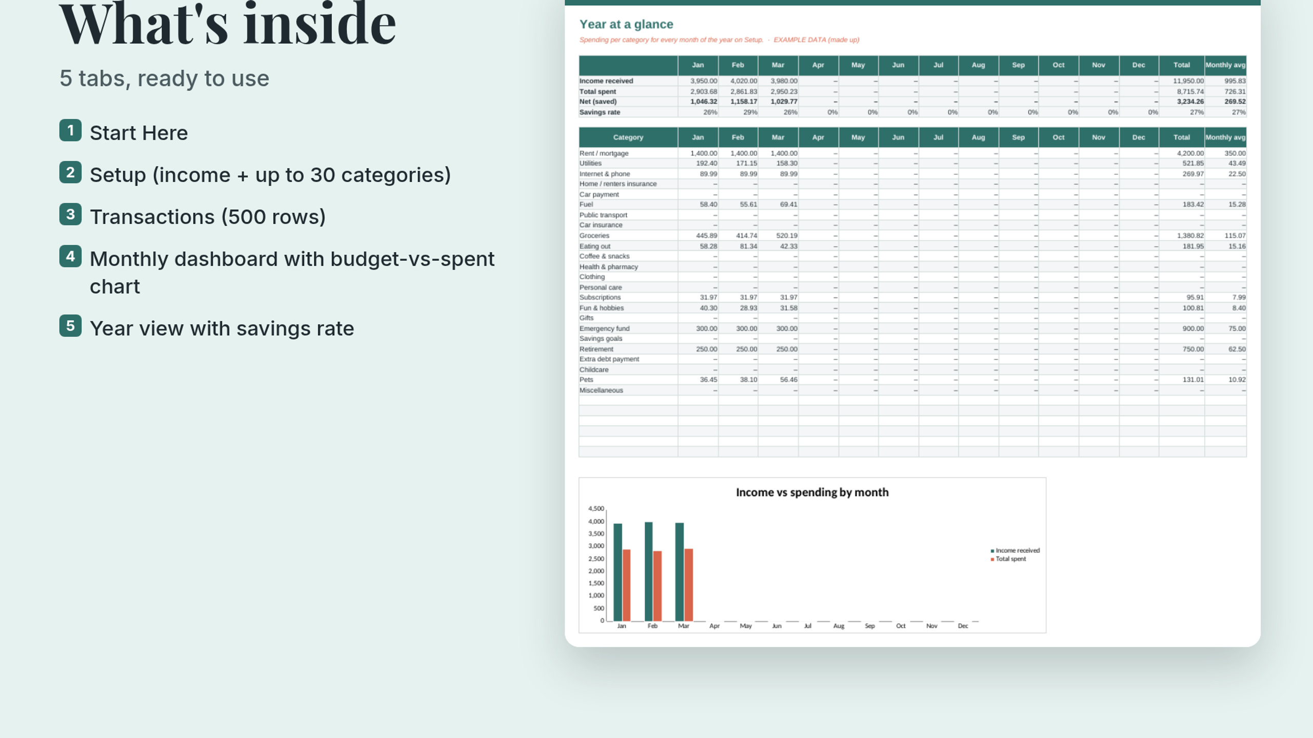Image resolution: width=1313 pixels, height=738 pixels.
Task: Click the number 4 badge beside Monthly dashboard
Action: click(70, 256)
